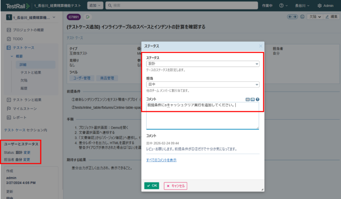Viewport: 341px width, 199px height.
Task: Open 欠陥 in sidebar submenu
Action: (x=24, y=80)
